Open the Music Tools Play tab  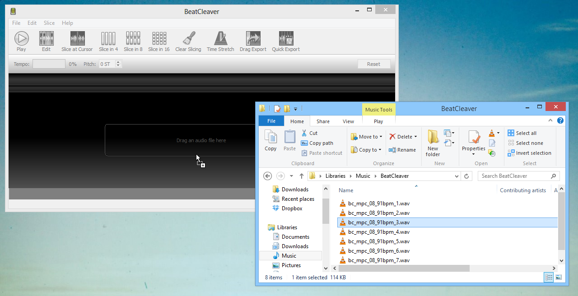[x=378, y=121]
